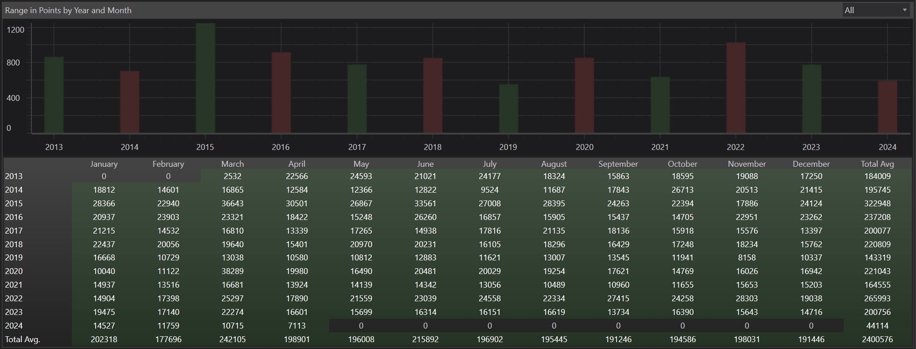916x349 pixels.
Task: Select the 2021 row label in table
Action: [x=14, y=285]
